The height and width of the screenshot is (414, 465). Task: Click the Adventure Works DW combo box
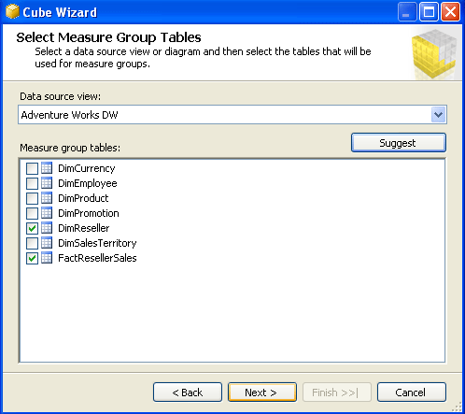[x=232, y=115]
